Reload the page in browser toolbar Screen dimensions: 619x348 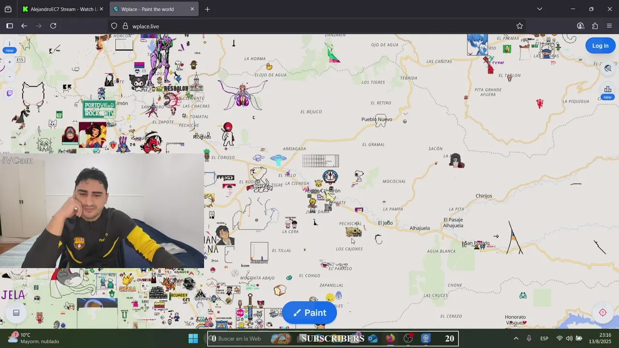tap(53, 26)
